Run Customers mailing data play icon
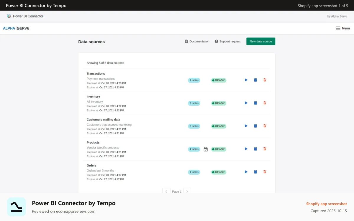Viewport: 354px width, 221px height. point(246,126)
